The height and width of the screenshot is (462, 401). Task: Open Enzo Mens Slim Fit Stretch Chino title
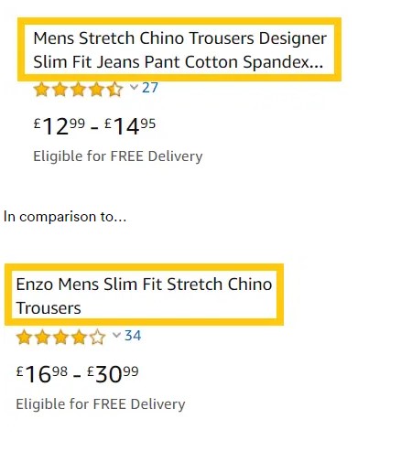click(144, 295)
